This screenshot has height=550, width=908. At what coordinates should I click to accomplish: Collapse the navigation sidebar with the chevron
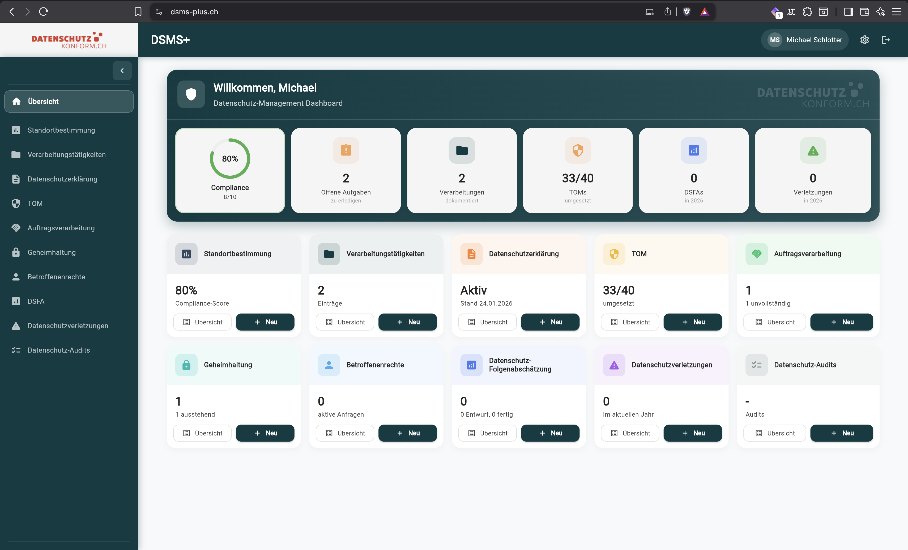(x=122, y=70)
